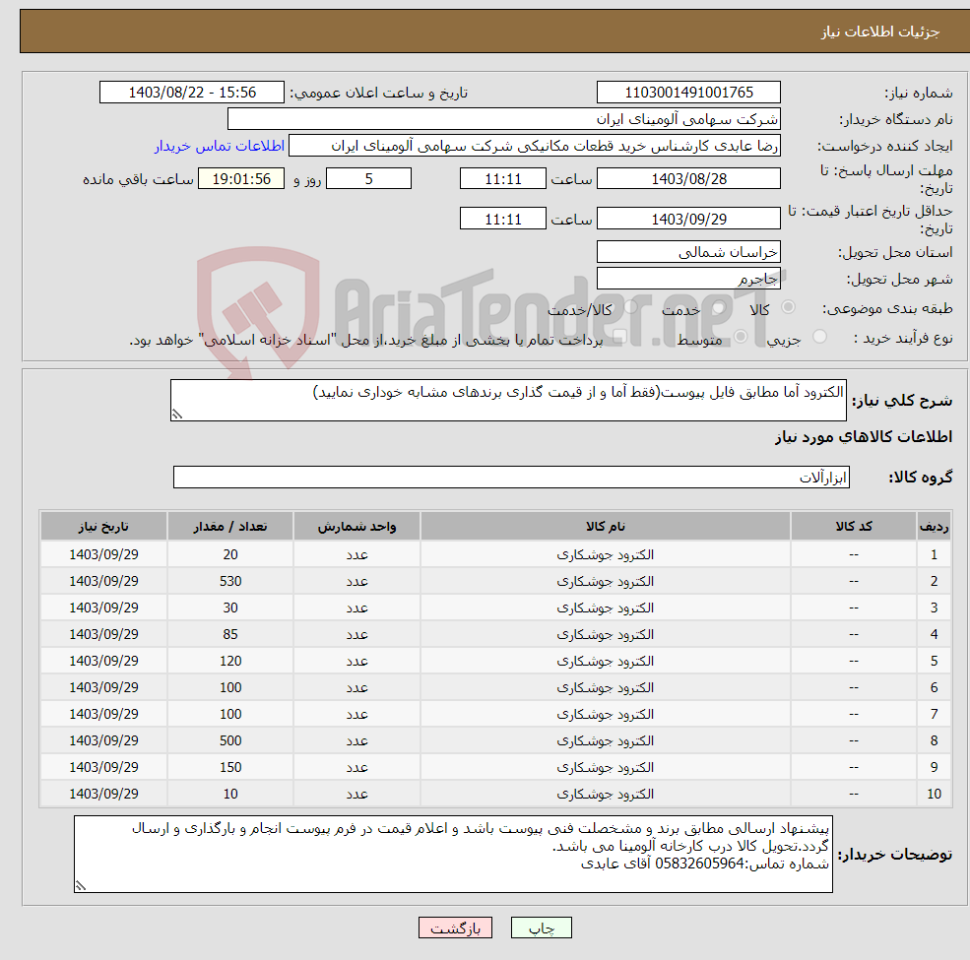Select the کالا radio button
Image resolution: width=970 pixels, height=960 pixels.
tap(788, 307)
